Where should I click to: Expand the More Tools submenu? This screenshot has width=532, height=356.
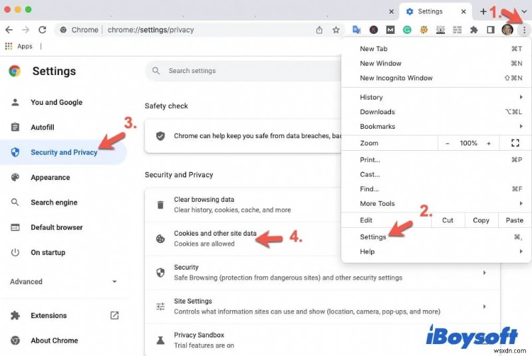[436, 204]
